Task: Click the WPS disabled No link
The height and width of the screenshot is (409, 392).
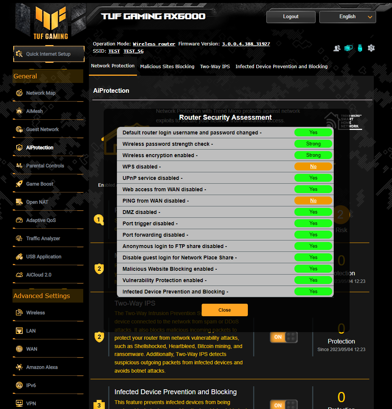Action: pyautogui.click(x=313, y=166)
